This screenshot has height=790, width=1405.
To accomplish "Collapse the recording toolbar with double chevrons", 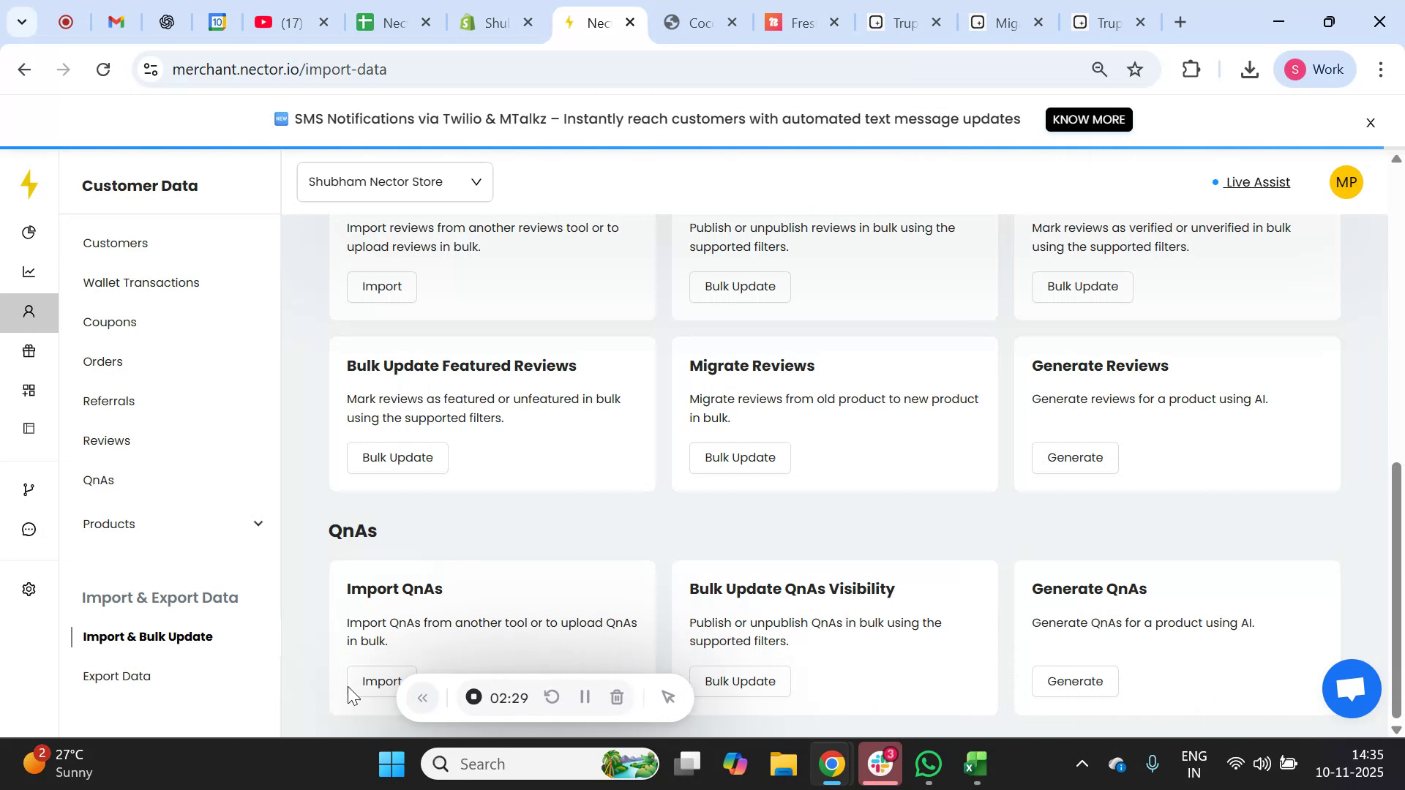I will (x=422, y=697).
